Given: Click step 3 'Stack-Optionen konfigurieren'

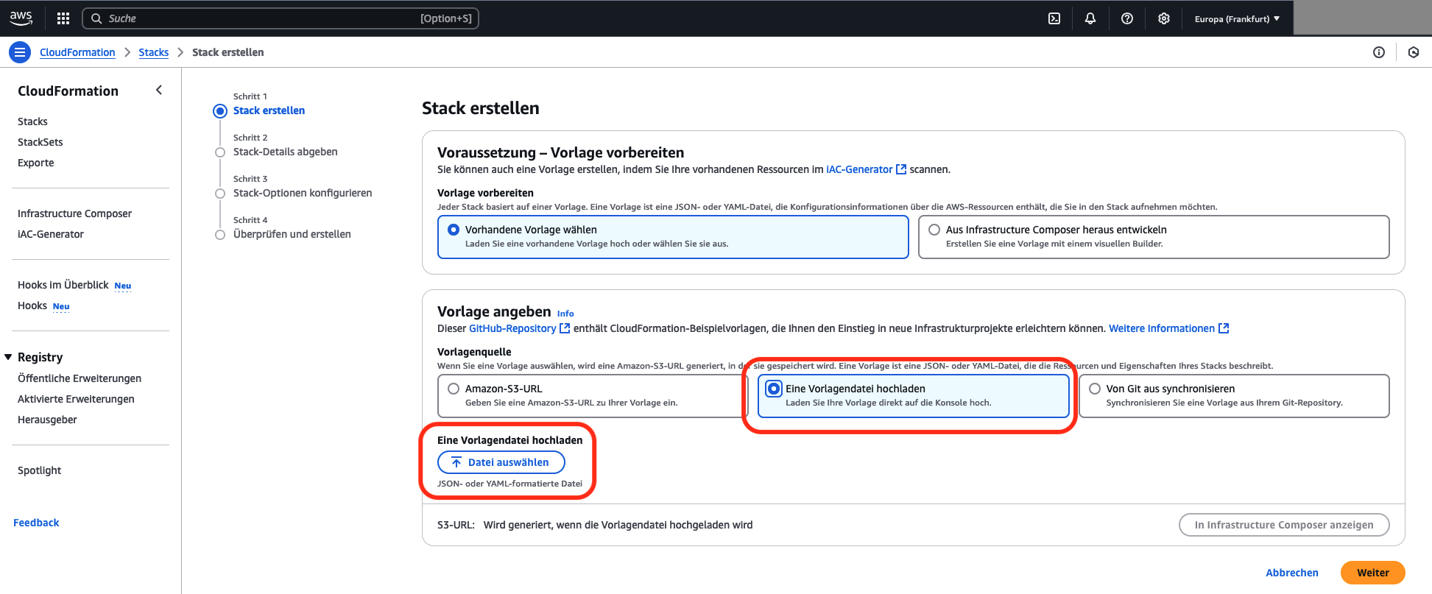Looking at the screenshot, I should point(303,193).
